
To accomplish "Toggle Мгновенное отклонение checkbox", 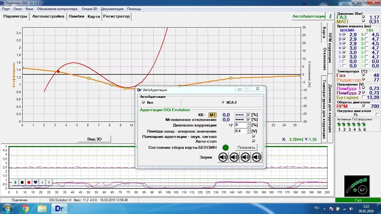I will pos(249,120).
